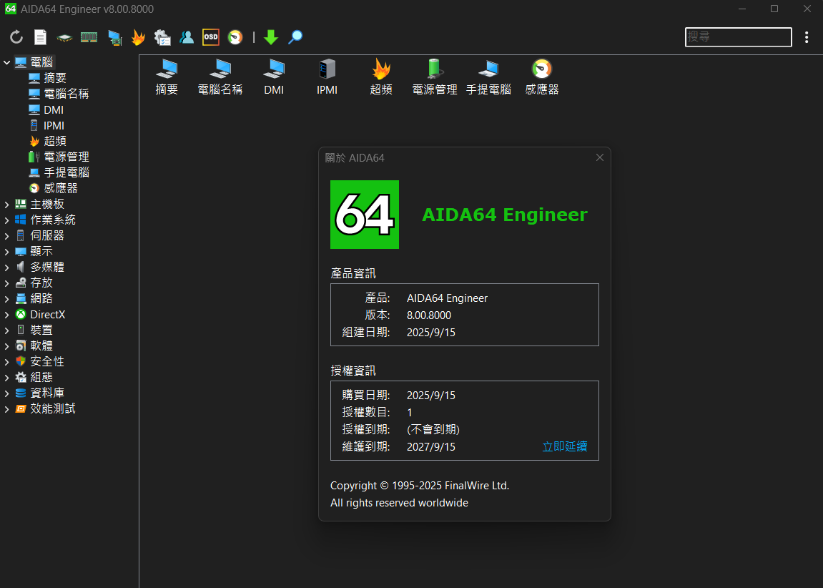Close the 關於 AIDA64 dialog

point(600,157)
